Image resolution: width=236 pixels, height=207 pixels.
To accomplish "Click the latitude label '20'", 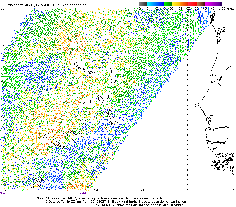I will tap(3, 11).
